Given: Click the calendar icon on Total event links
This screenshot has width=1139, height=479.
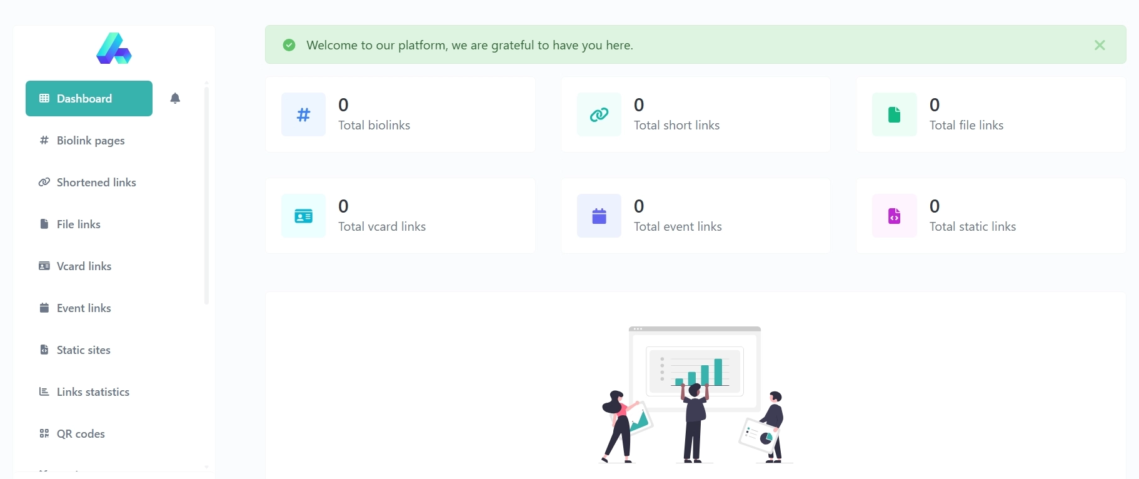Looking at the screenshot, I should click(599, 216).
